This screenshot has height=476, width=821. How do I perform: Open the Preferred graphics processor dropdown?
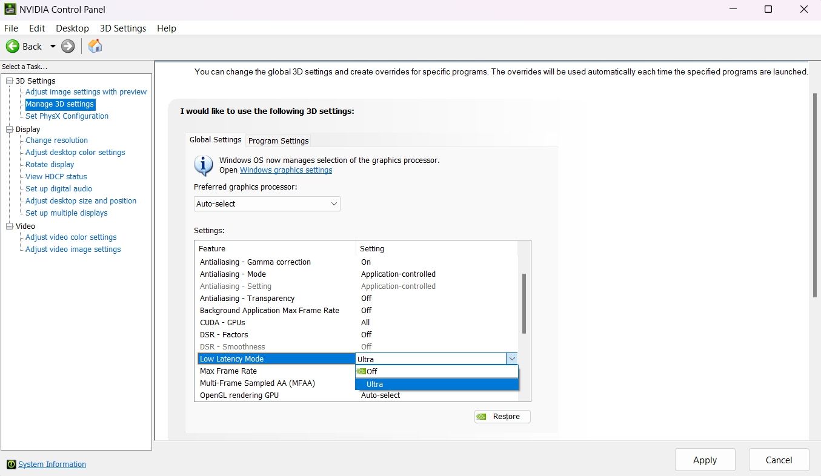pyautogui.click(x=267, y=204)
